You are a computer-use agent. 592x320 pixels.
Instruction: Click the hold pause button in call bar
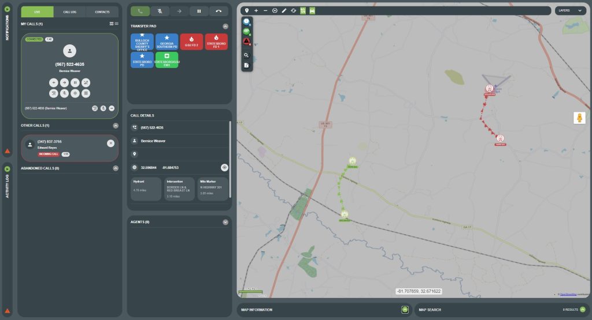[199, 11]
